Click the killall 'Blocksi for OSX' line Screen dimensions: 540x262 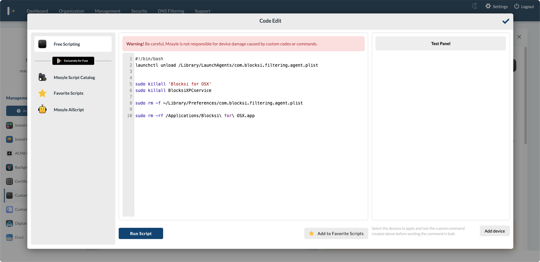coord(173,84)
